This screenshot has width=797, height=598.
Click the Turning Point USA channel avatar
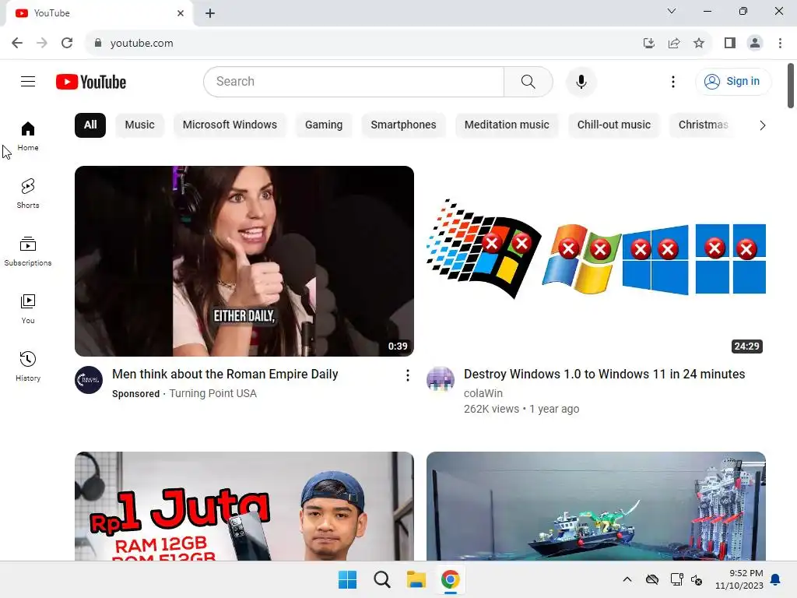(x=89, y=380)
